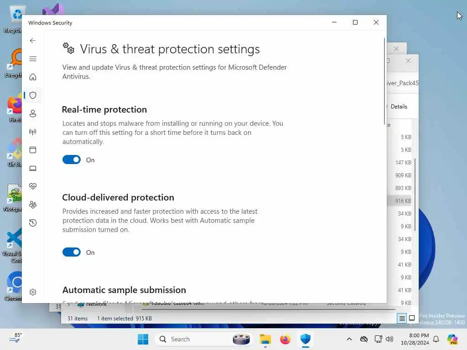This screenshot has width=467, height=350.
Task: Open the volume speaker tray icon
Action: [389, 339]
